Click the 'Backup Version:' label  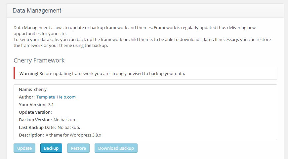click(35, 120)
